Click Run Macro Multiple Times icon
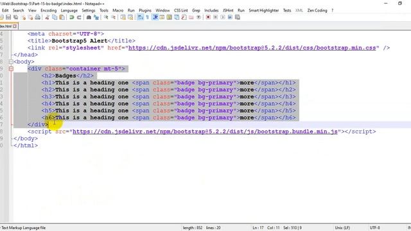 tap(230, 17)
